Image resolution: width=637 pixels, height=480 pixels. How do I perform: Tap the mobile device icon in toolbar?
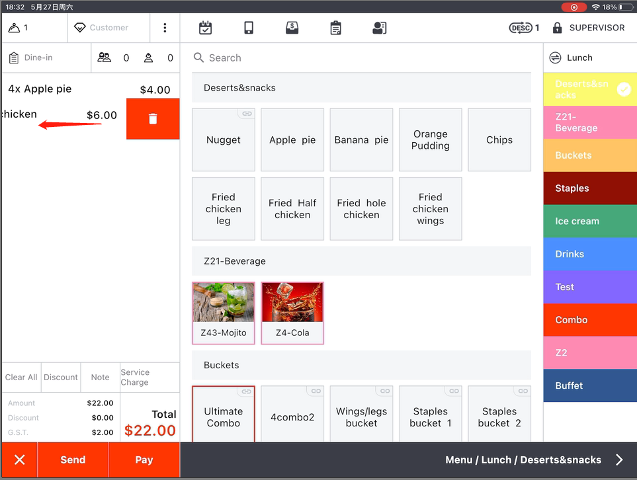click(249, 28)
